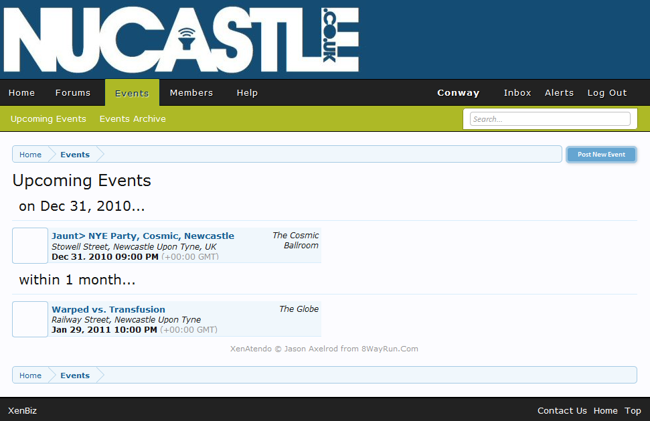This screenshot has height=421, width=650.
Task: Switch to the Events Archive sub-tab
Action: (133, 119)
